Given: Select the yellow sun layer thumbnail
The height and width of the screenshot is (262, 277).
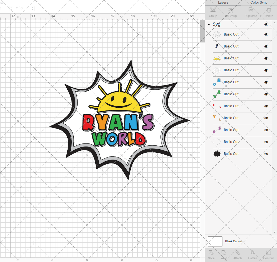Looking at the screenshot, I should point(217,58).
